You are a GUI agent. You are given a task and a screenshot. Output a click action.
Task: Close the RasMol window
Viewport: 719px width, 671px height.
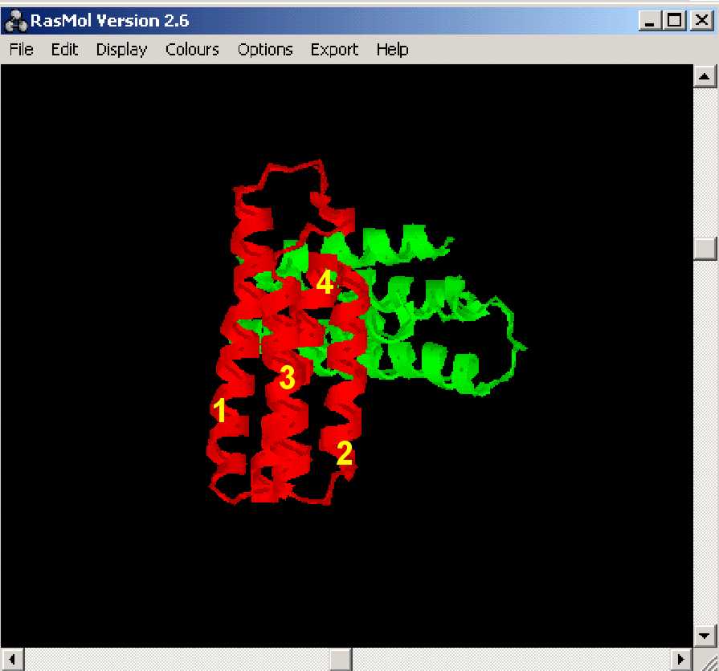coord(700,21)
